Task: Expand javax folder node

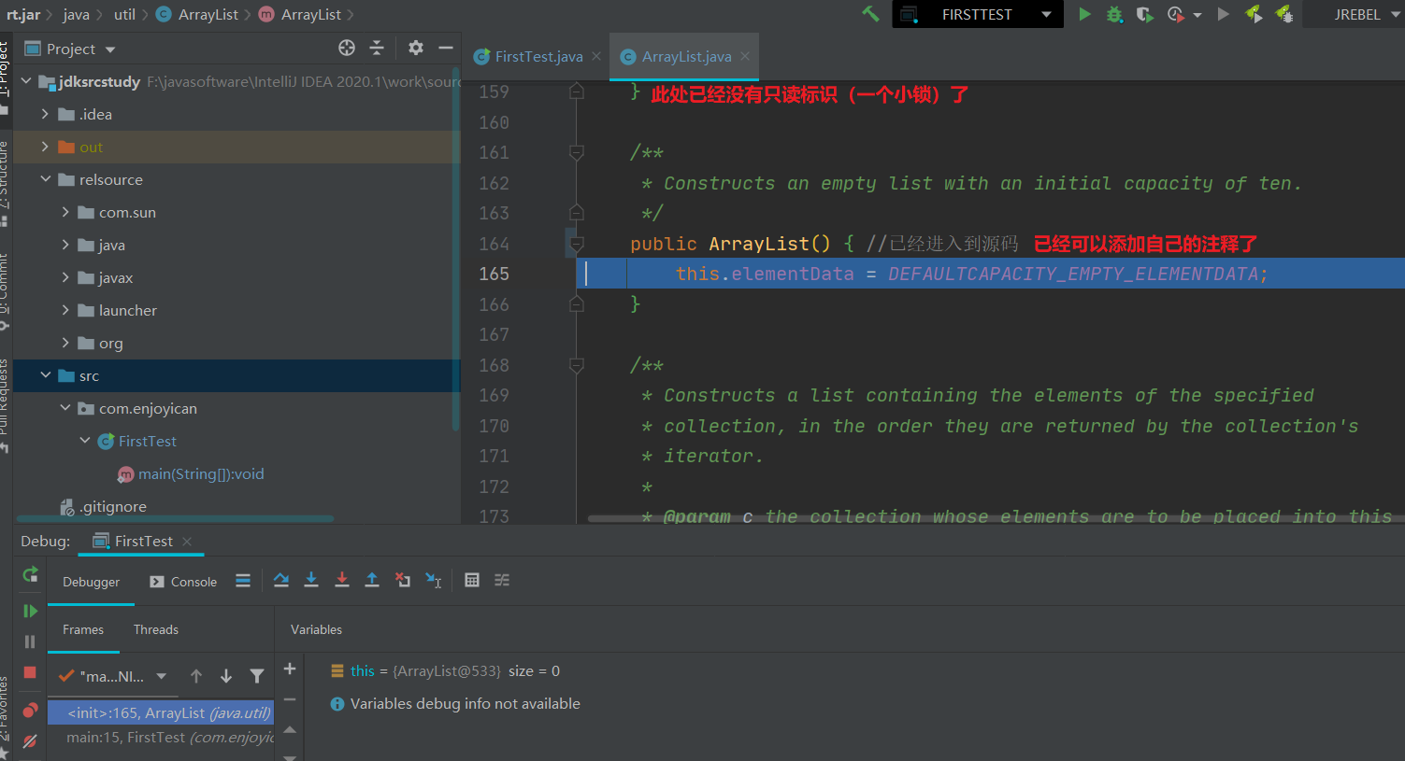Action: point(65,277)
